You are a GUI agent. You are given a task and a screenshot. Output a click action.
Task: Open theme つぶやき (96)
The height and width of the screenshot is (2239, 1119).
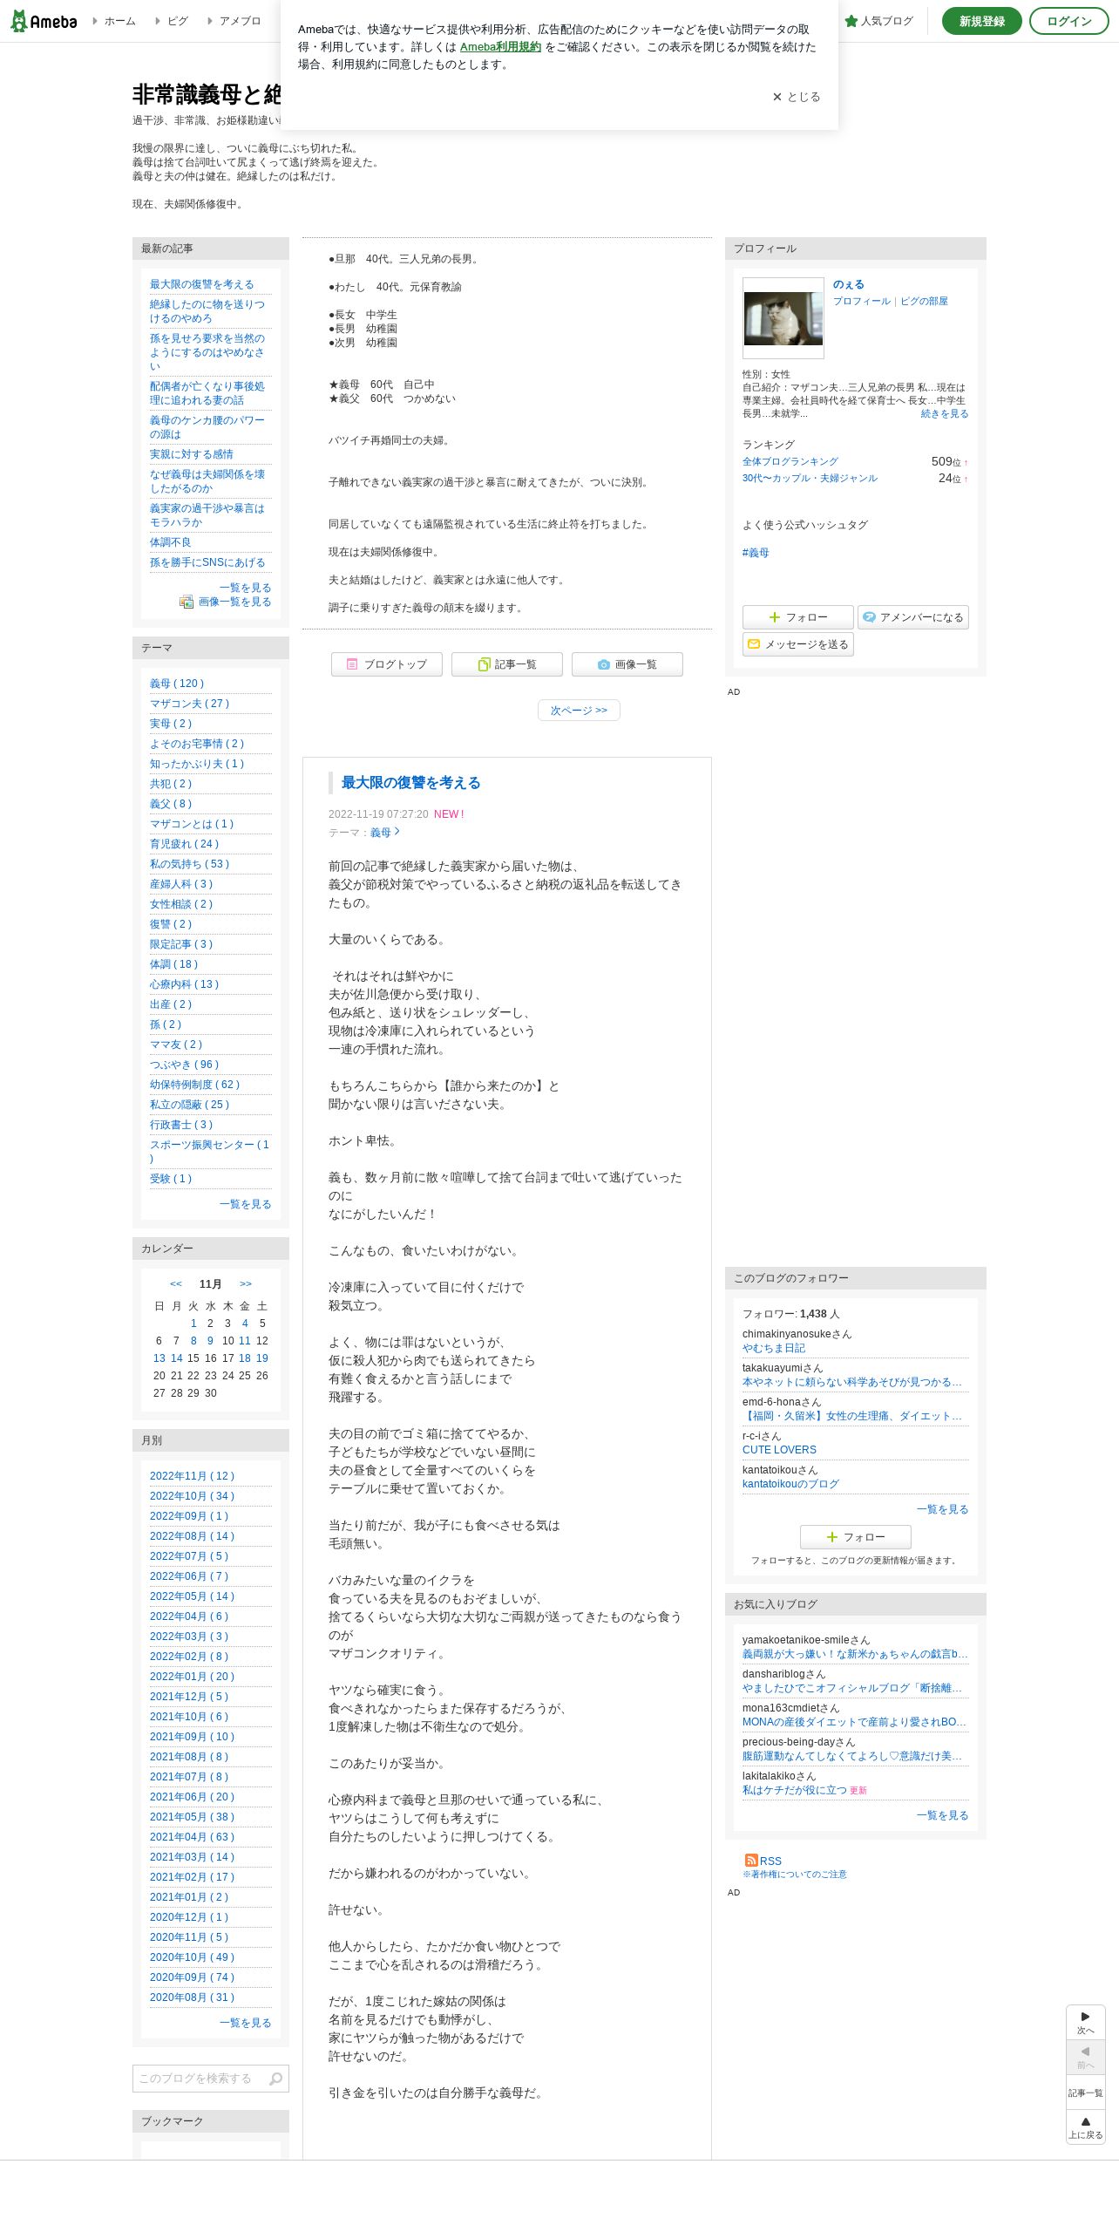click(x=185, y=1065)
